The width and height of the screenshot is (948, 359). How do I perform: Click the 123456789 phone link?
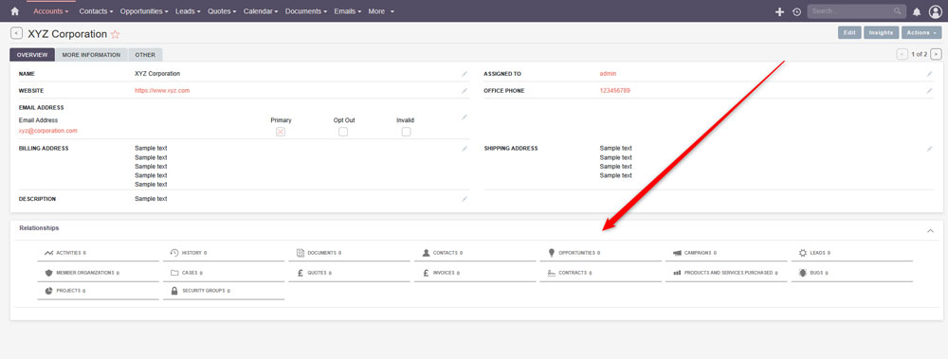point(615,91)
